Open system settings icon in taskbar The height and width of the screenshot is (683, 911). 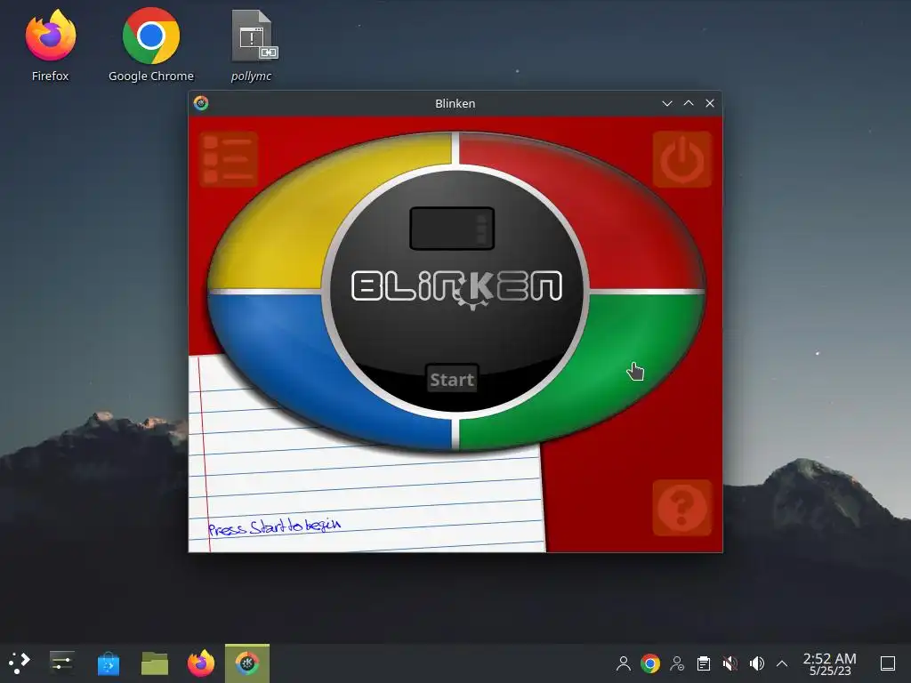tap(61, 663)
